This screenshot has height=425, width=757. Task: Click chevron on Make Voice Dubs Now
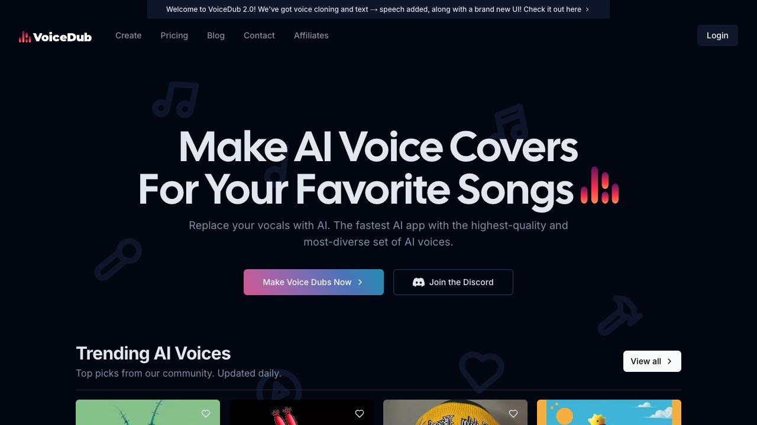pos(360,282)
